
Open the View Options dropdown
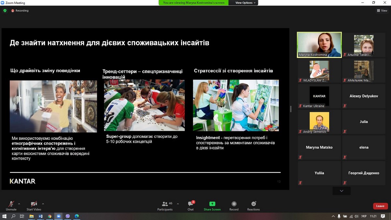coord(246,3)
